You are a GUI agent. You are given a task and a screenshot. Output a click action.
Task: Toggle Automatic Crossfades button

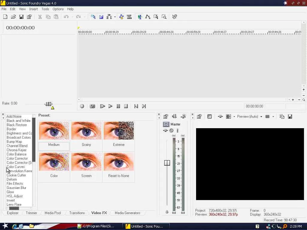click(x=101, y=17)
